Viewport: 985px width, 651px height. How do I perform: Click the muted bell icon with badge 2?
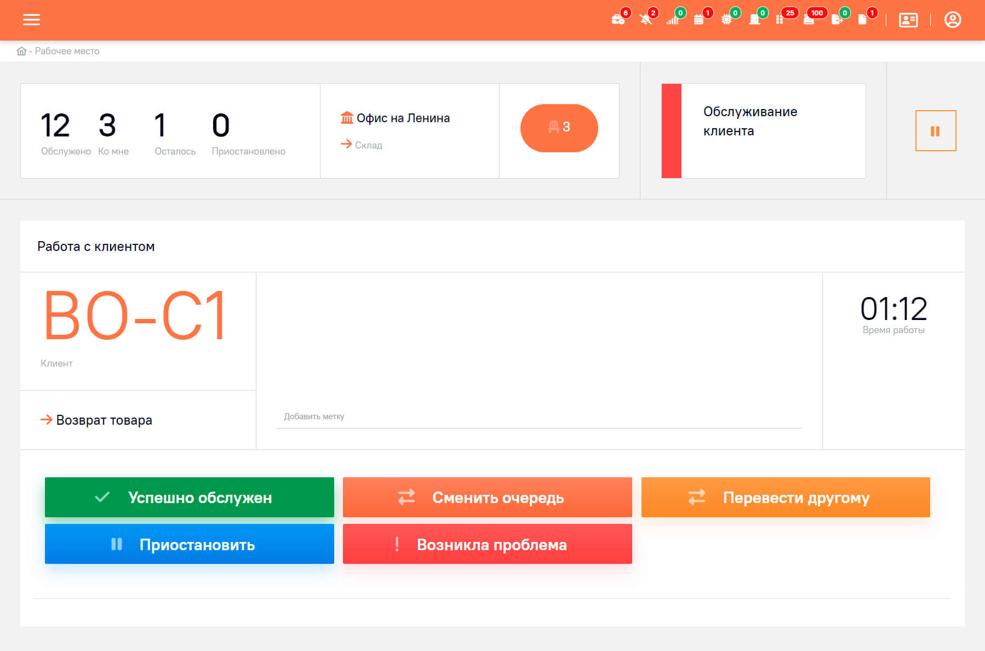[x=646, y=20]
